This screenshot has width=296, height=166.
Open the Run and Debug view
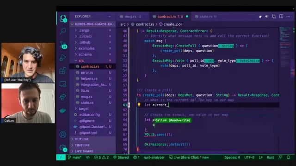coord(63,58)
